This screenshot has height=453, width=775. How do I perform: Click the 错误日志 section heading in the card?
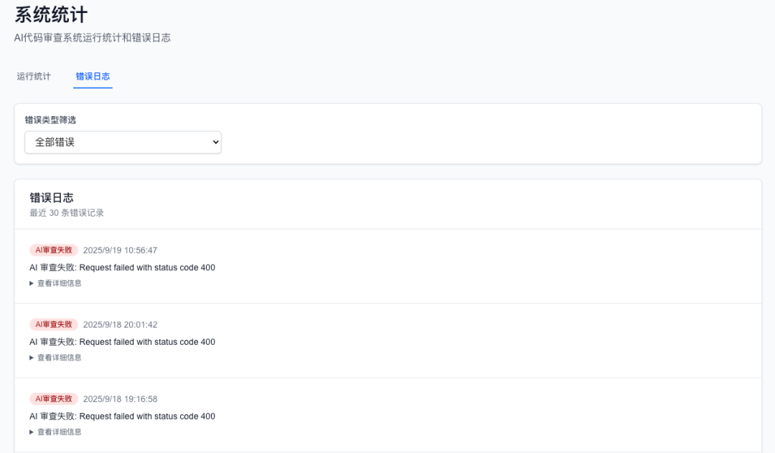point(52,198)
